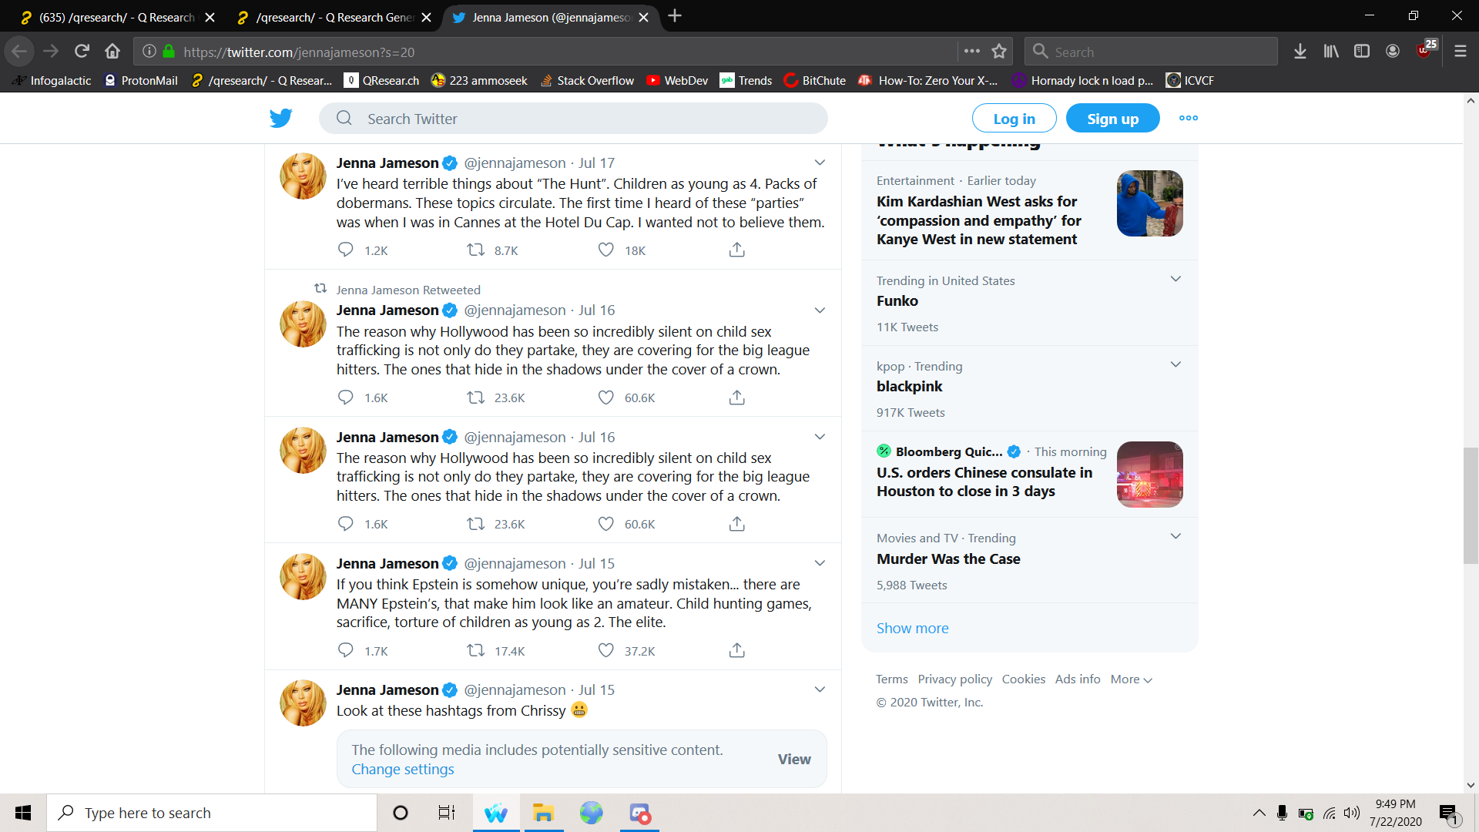Click the Firefox reload button
The height and width of the screenshot is (832, 1479).
pos(82,52)
